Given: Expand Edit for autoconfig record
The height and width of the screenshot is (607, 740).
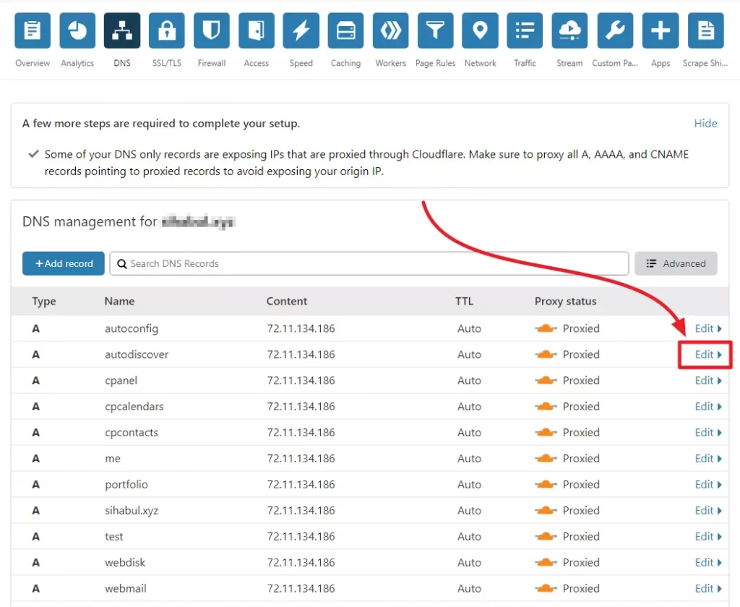Looking at the screenshot, I should (708, 328).
